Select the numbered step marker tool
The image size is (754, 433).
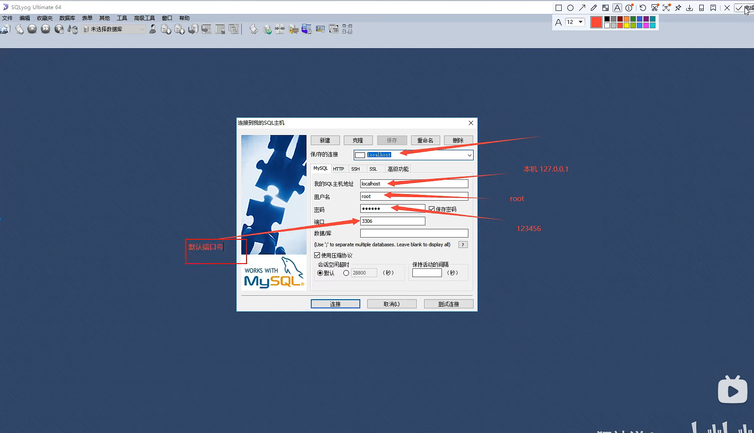[629, 8]
